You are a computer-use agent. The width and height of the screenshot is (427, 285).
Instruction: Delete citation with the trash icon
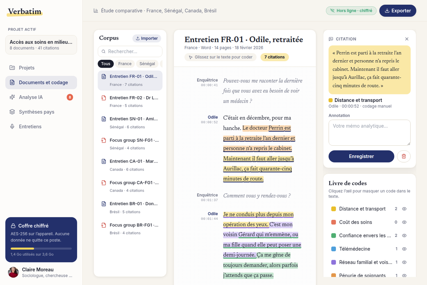tap(404, 156)
